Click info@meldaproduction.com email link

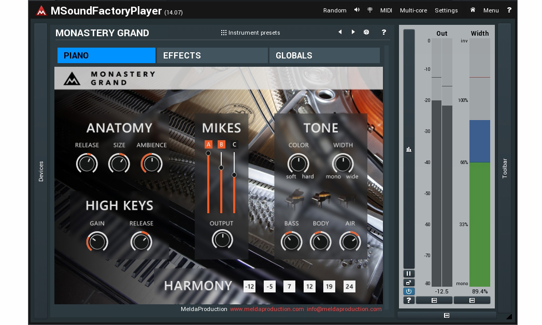click(x=344, y=309)
